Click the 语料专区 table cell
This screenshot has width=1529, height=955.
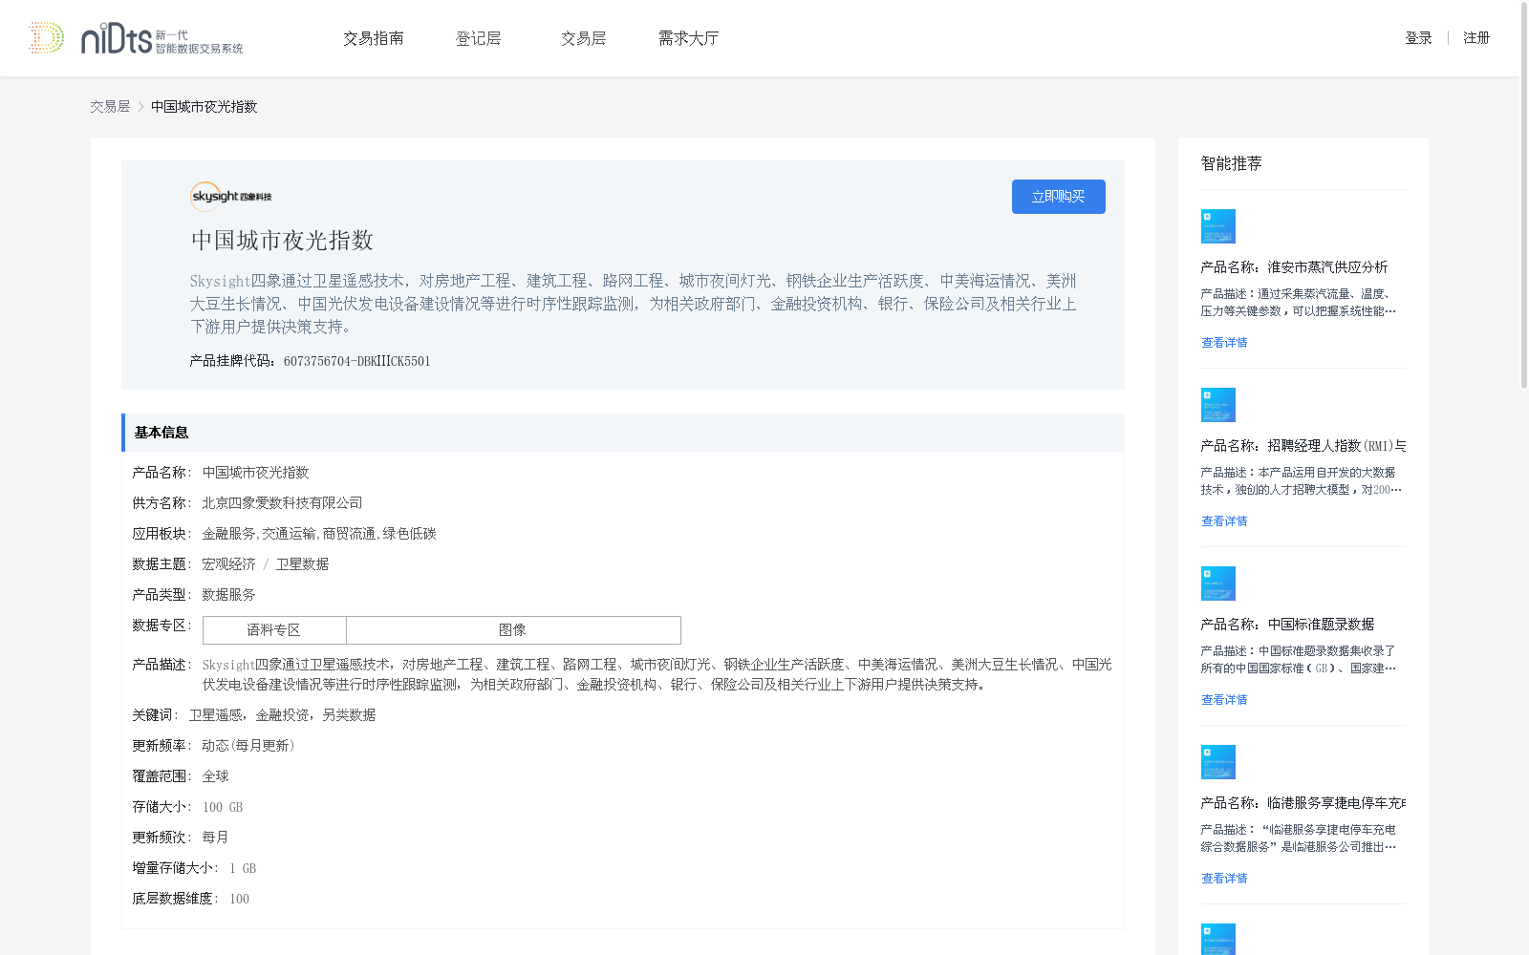click(274, 630)
